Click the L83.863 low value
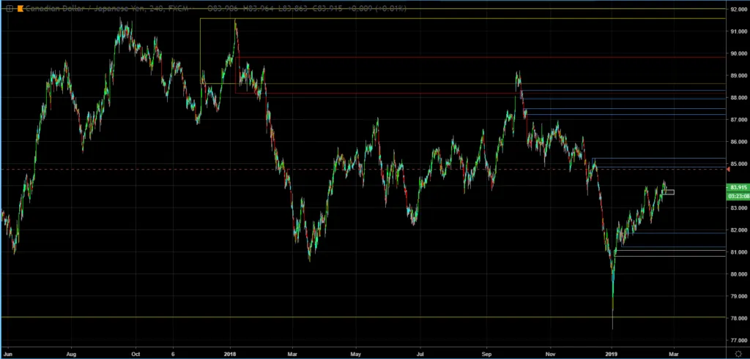 click(x=292, y=9)
